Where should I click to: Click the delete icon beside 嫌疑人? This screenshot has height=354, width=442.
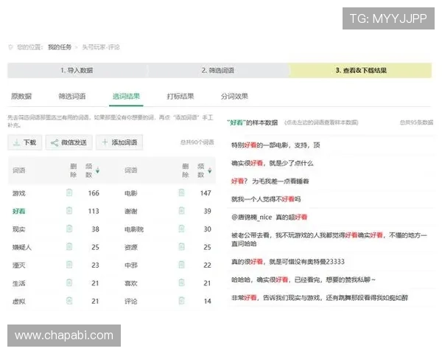click(x=69, y=247)
